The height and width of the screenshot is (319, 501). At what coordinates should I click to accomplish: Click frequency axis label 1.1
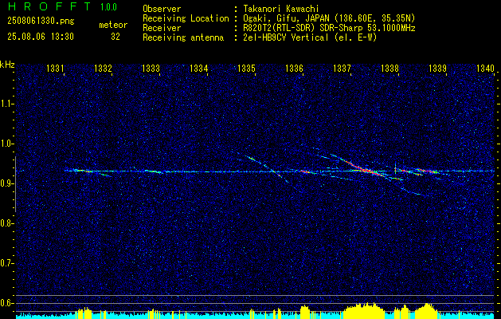[x=6, y=104]
